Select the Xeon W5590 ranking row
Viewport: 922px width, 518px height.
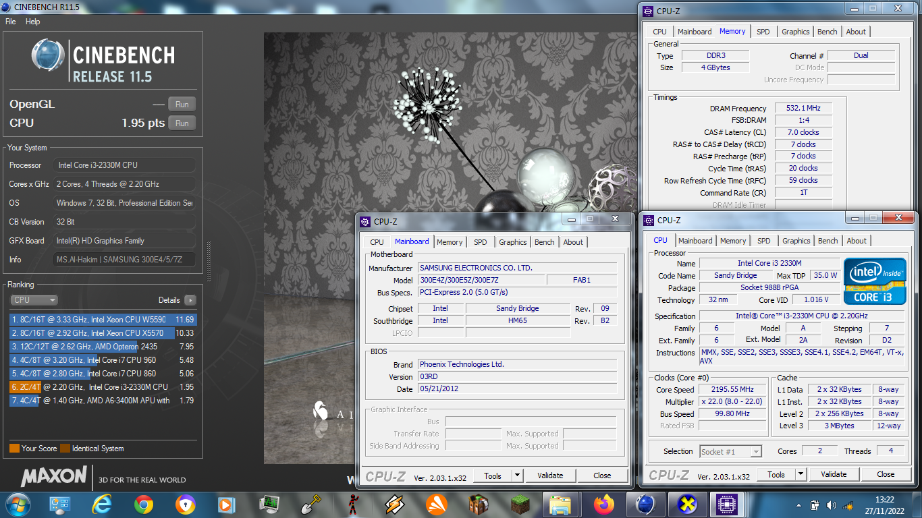click(x=103, y=320)
